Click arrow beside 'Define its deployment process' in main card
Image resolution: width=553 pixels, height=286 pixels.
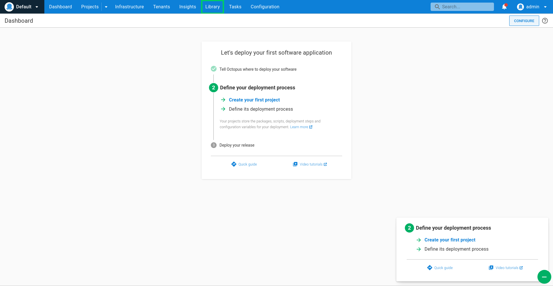click(223, 109)
